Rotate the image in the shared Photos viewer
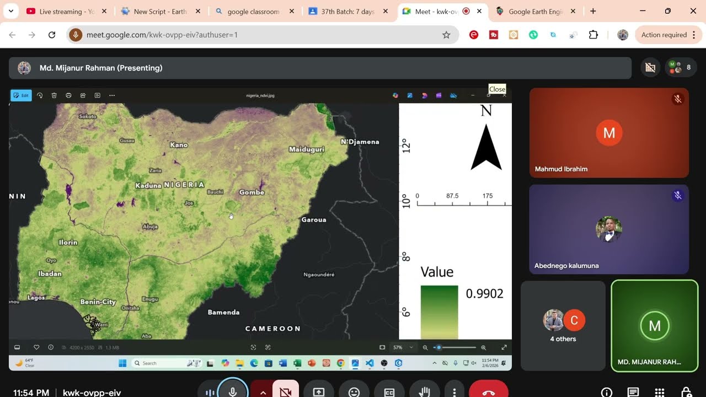 [40, 95]
